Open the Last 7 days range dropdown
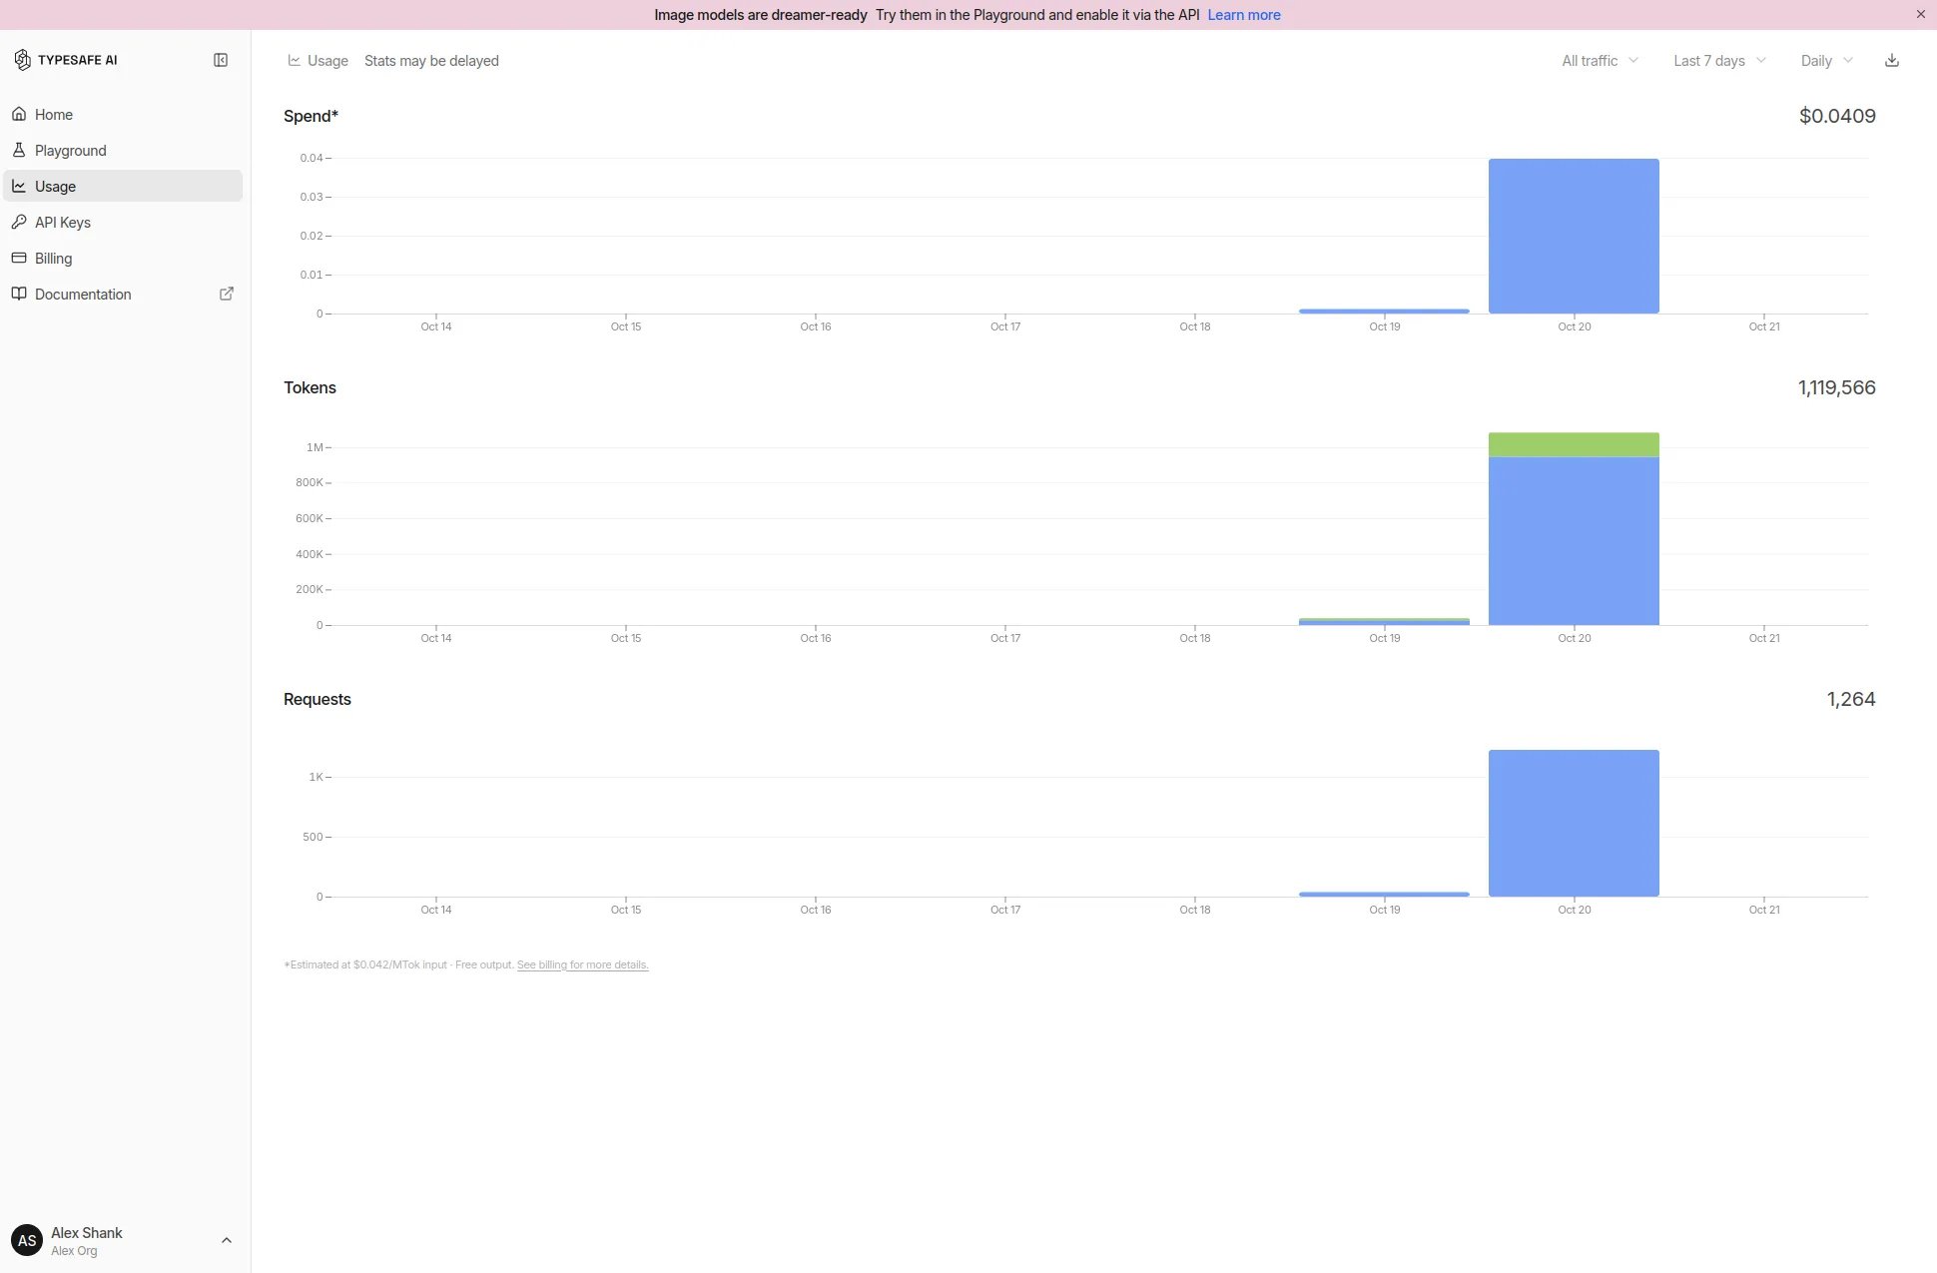The image size is (1937, 1273). [1719, 60]
